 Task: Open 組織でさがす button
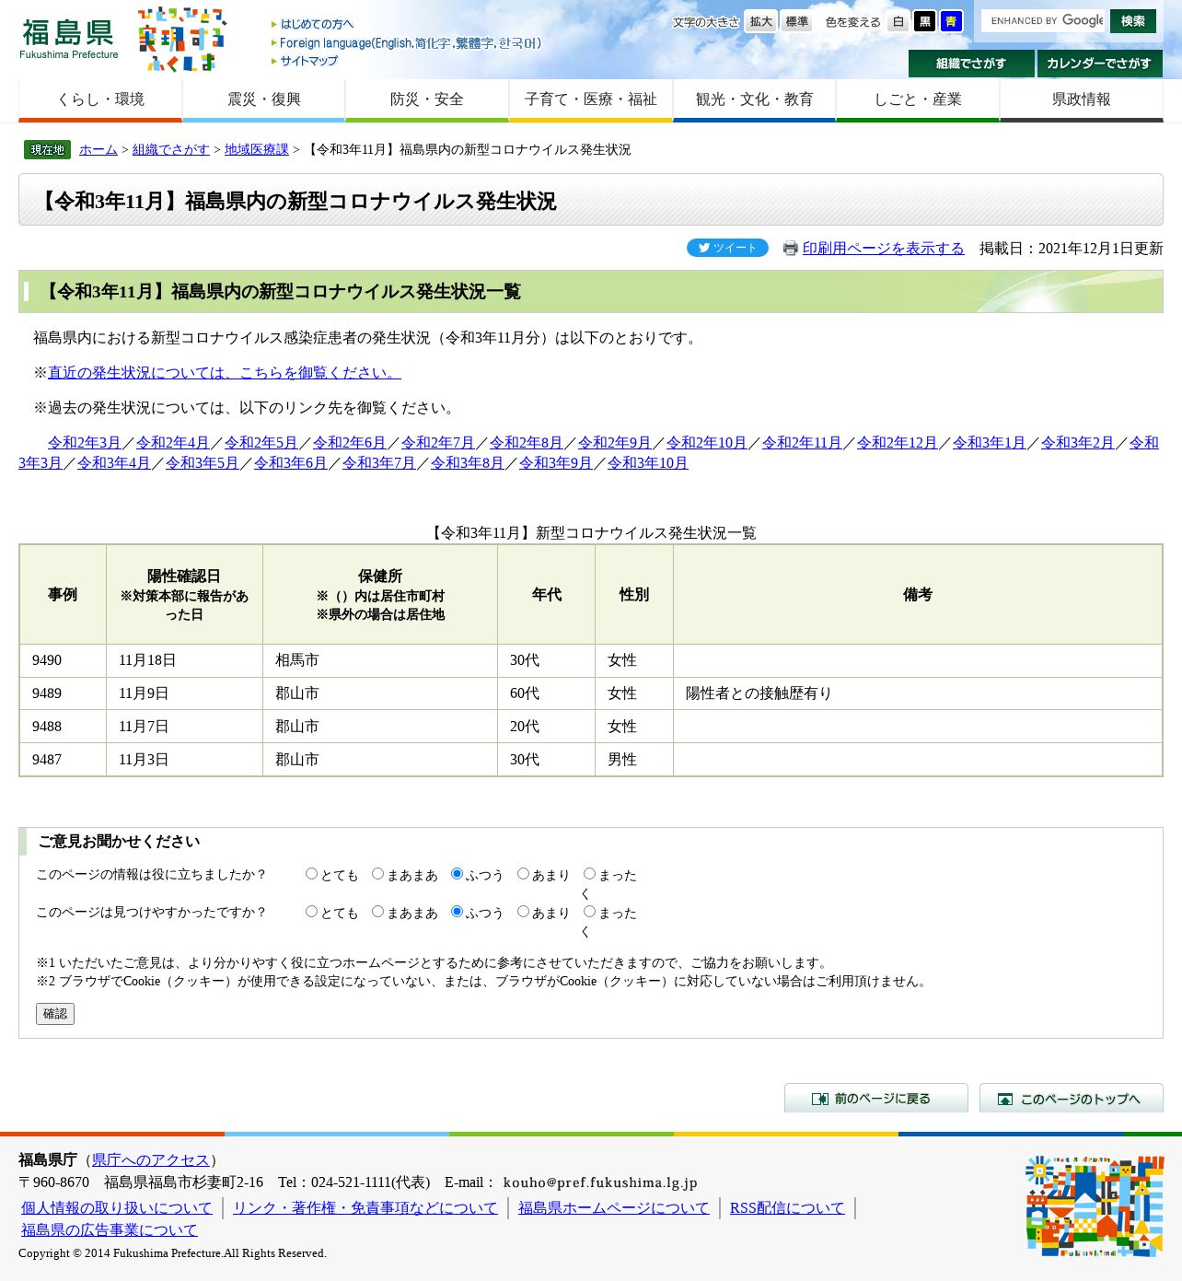pos(971,64)
